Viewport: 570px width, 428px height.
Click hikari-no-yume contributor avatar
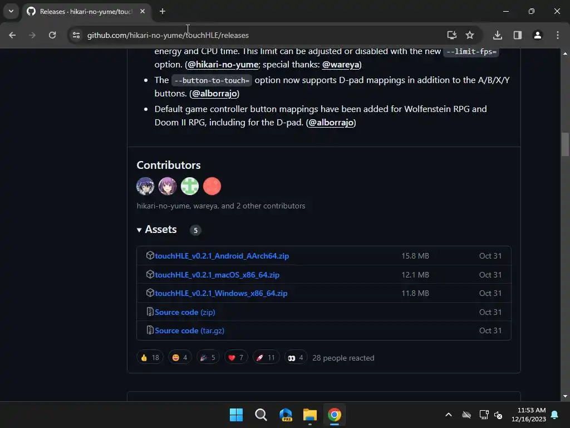click(x=145, y=186)
